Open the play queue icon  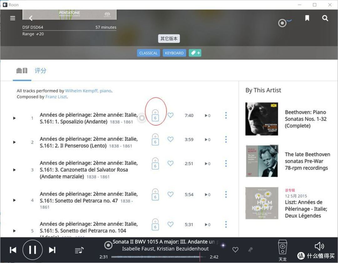[x=79, y=250]
